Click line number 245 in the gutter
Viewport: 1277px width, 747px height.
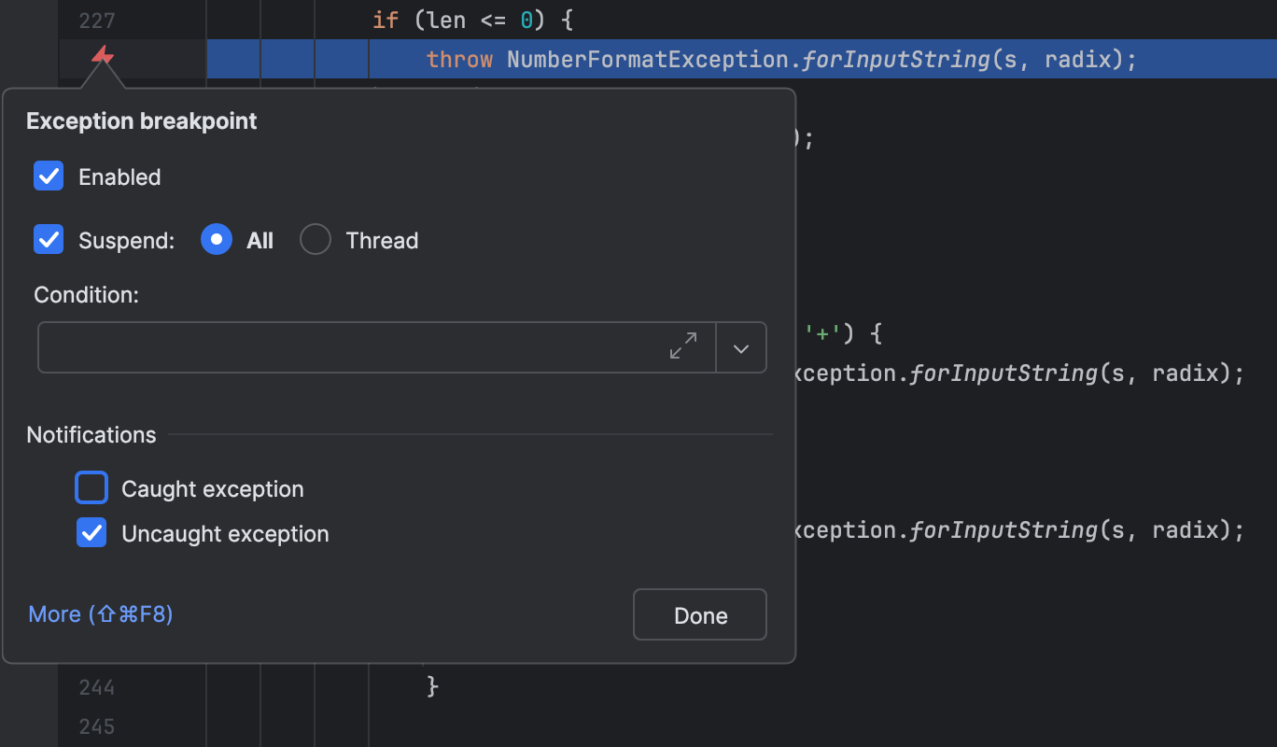pos(97,726)
